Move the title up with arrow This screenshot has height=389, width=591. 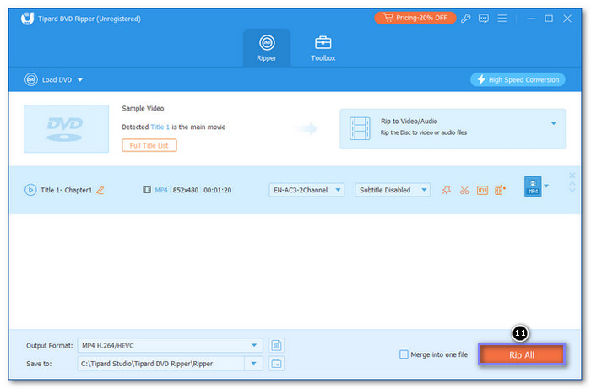pyautogui.click(x=572, y=183)
